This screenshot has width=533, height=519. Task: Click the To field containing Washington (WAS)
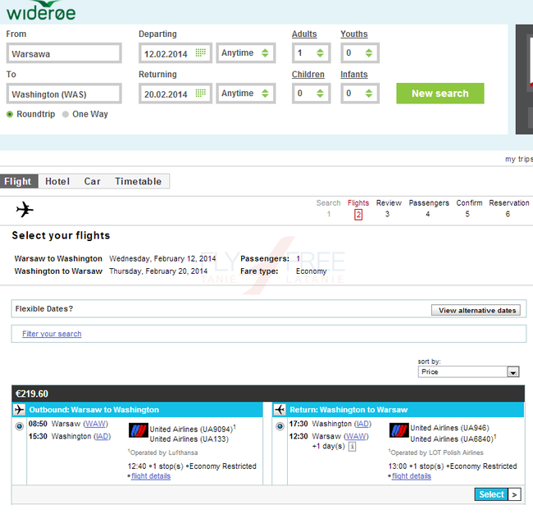pos(64,93)
